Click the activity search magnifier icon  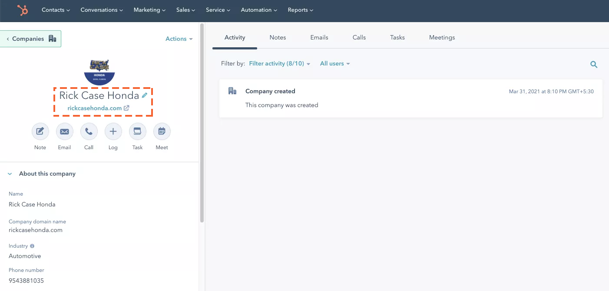pyautogui.click(x=594, y=65)
